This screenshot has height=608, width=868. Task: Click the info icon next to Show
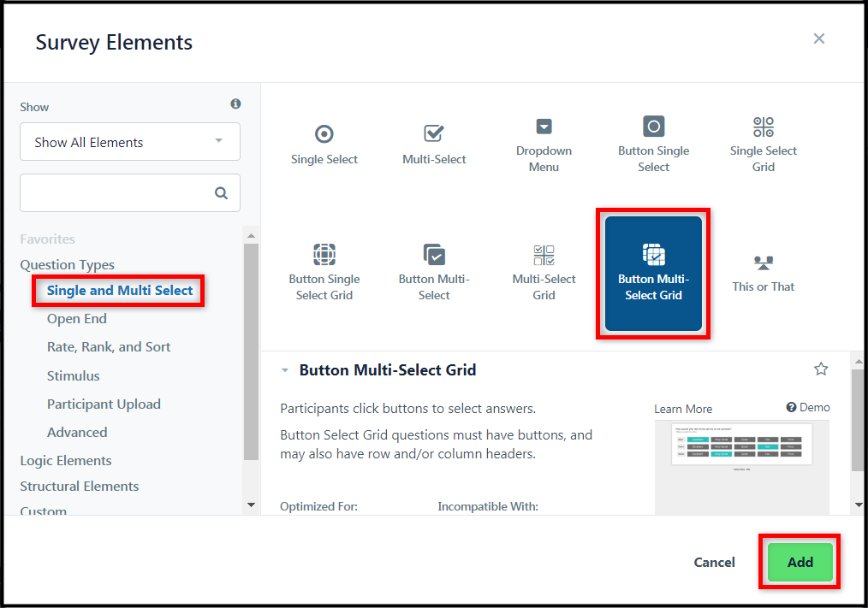235,103
